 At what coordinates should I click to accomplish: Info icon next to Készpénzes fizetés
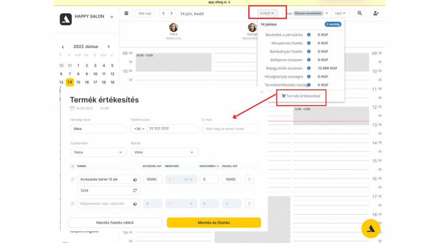pos(309,43)
